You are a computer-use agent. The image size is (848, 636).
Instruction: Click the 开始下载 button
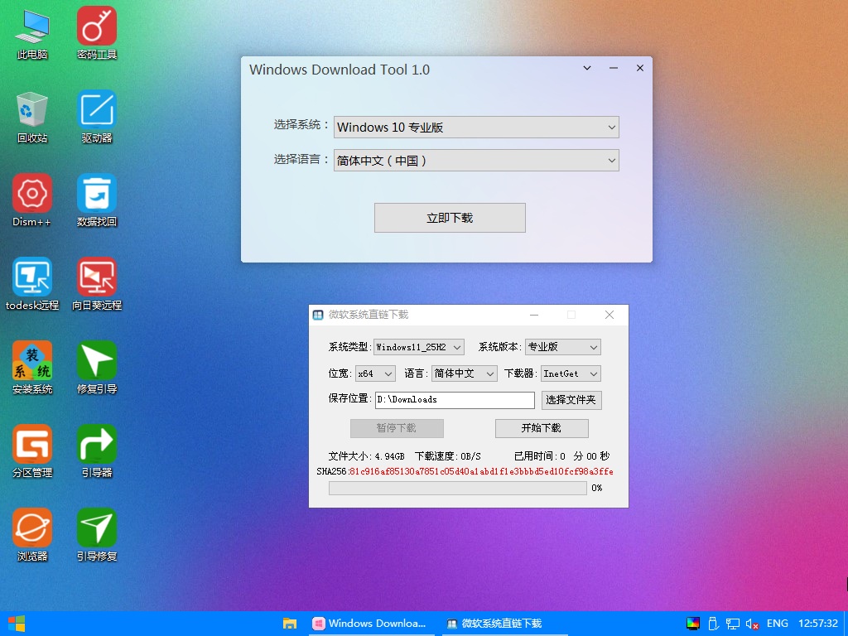pyautogui.click(x=542, y=428)
